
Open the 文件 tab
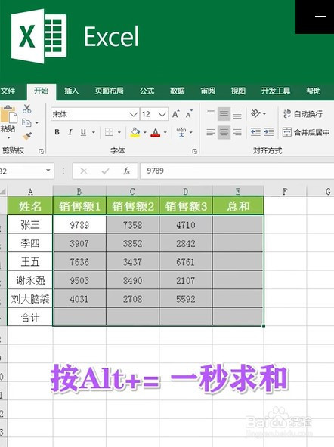(x=8, y=91)
